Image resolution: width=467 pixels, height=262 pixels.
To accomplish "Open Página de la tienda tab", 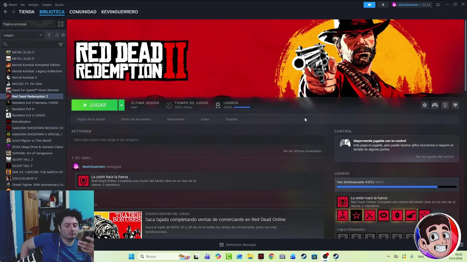I will click(91, 119).
